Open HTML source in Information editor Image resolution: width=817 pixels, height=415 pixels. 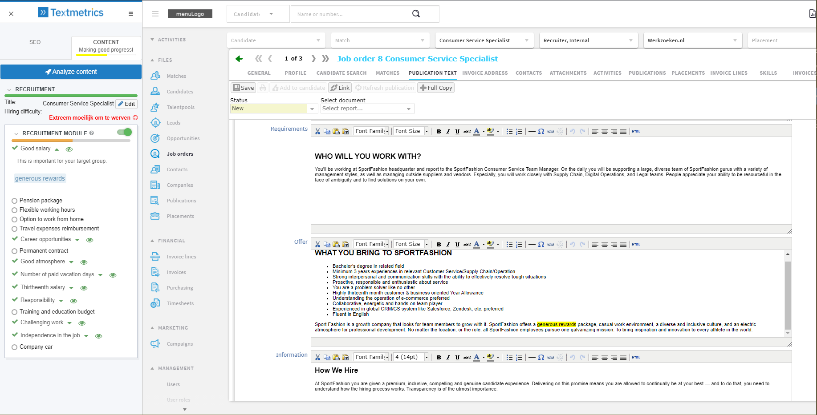pyautogui.click(x=636, y=357)
